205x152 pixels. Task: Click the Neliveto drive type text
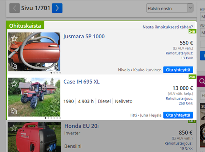coord(123,101)
